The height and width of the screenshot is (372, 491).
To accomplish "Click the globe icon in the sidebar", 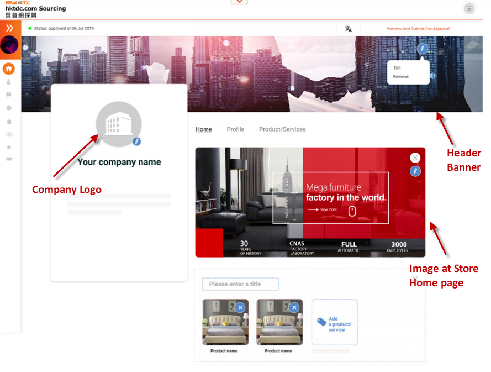I will point(9,108).
